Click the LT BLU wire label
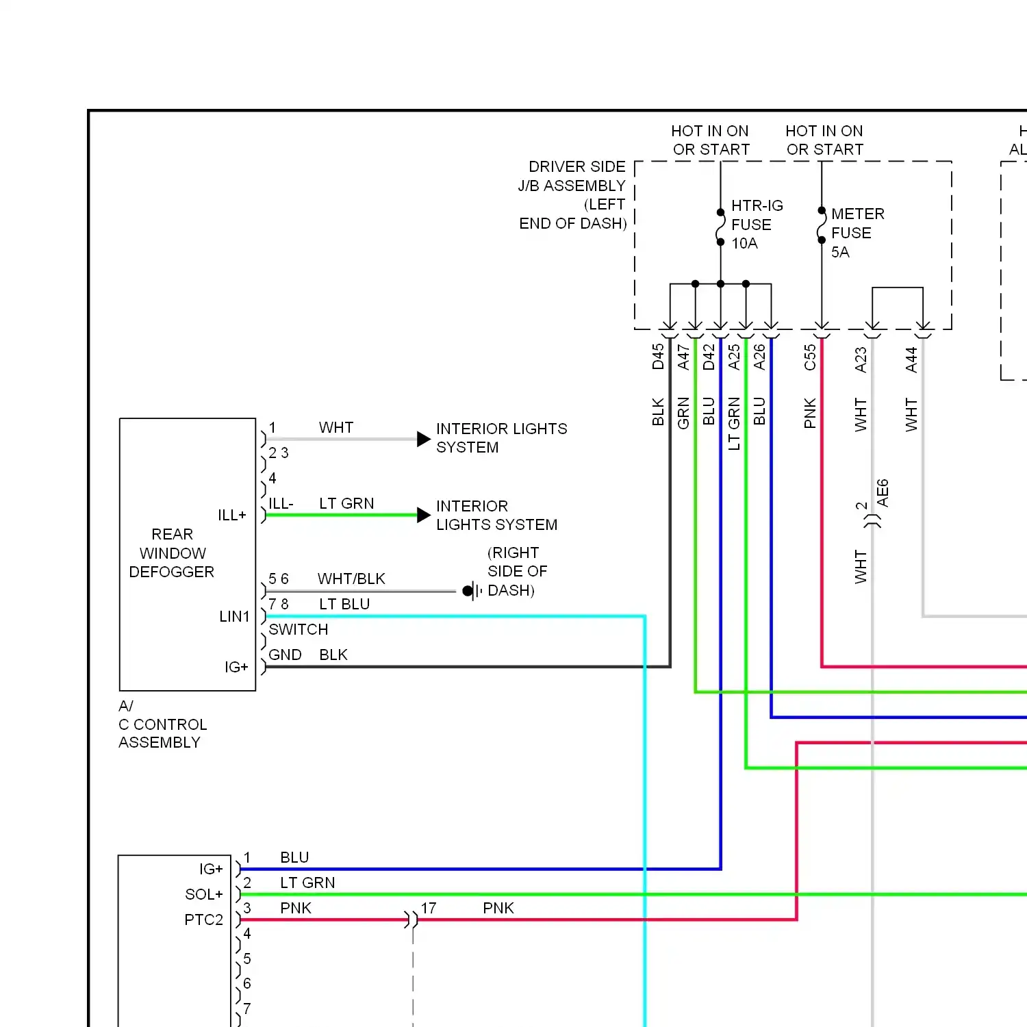The image size is (1027, 1027). (344, 604)
